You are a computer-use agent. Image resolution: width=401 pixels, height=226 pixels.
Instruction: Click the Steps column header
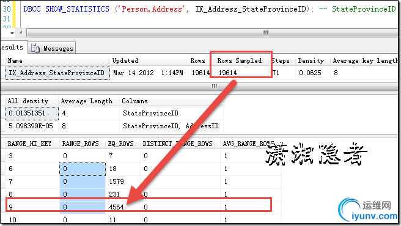click(x=282, y=60)
